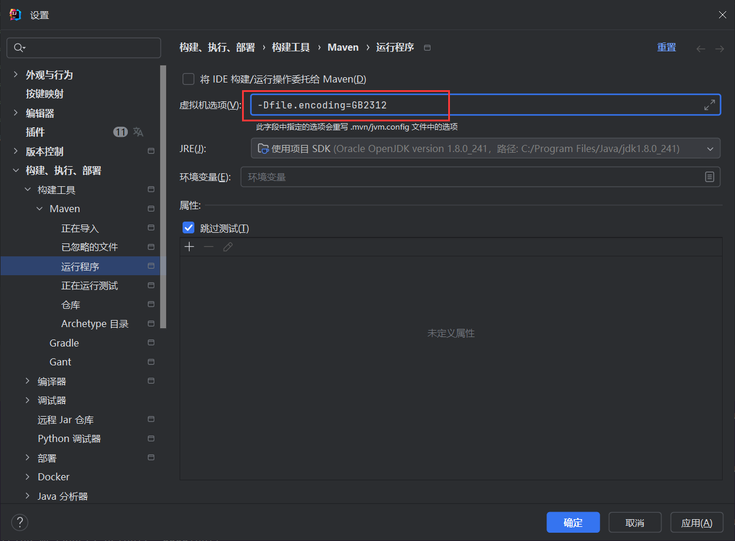The image size is (735, 541).
Task: Click 构建工具 in the breadcrumb
Action: pos(291,47)
